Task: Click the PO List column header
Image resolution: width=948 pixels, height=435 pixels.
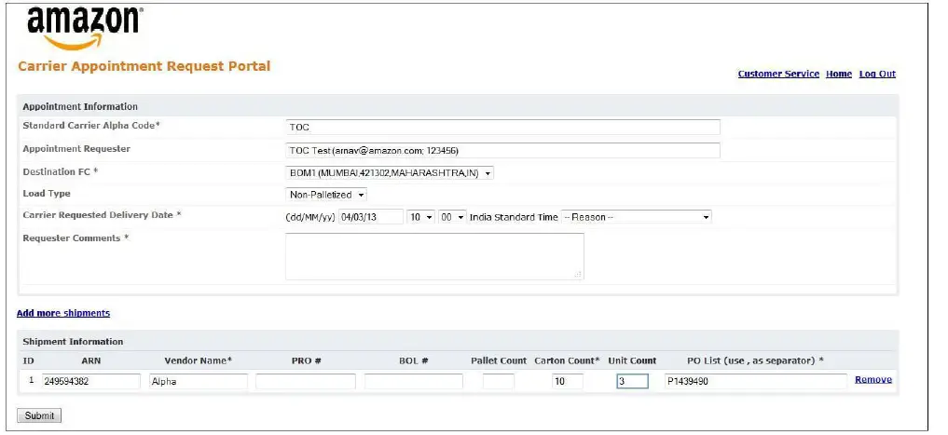Action: point(755,360)
